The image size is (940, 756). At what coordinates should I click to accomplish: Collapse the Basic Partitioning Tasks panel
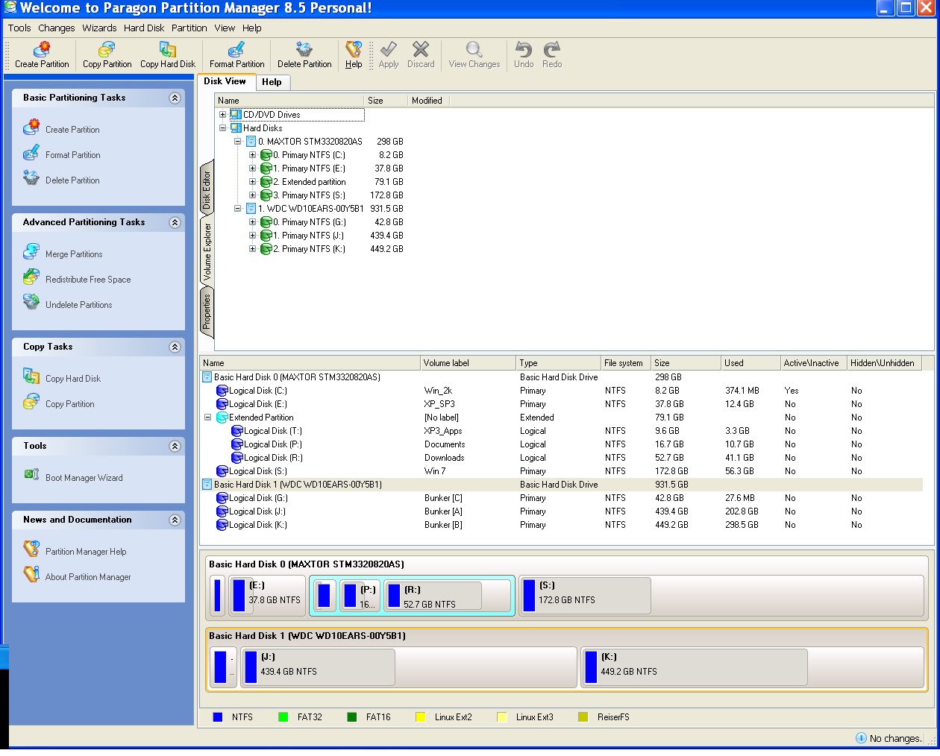pos(175,98)
